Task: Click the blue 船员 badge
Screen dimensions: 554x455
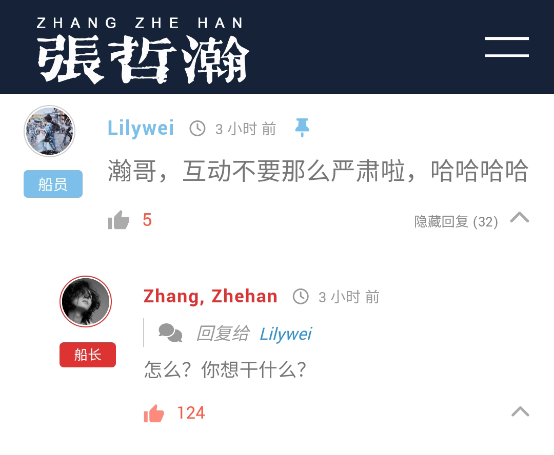Action: (x=53, y=184)
